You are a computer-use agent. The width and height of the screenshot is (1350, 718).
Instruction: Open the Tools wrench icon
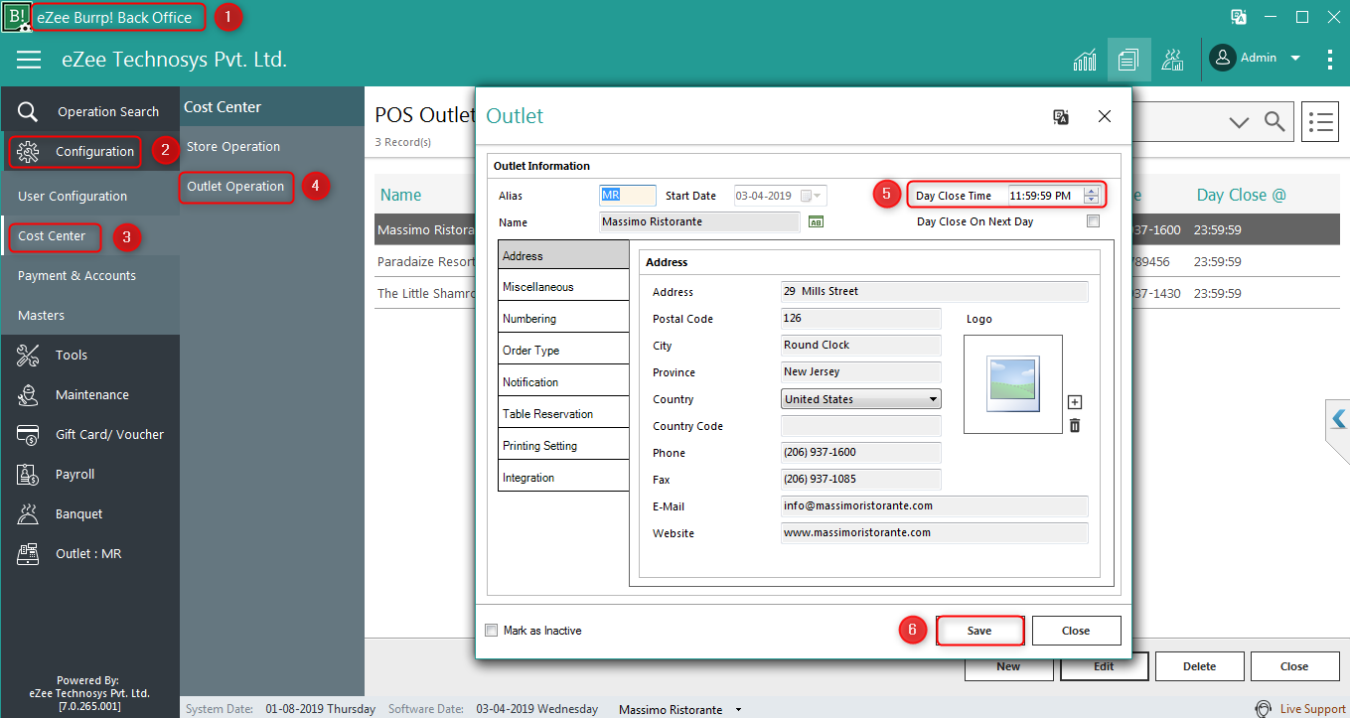28,355
